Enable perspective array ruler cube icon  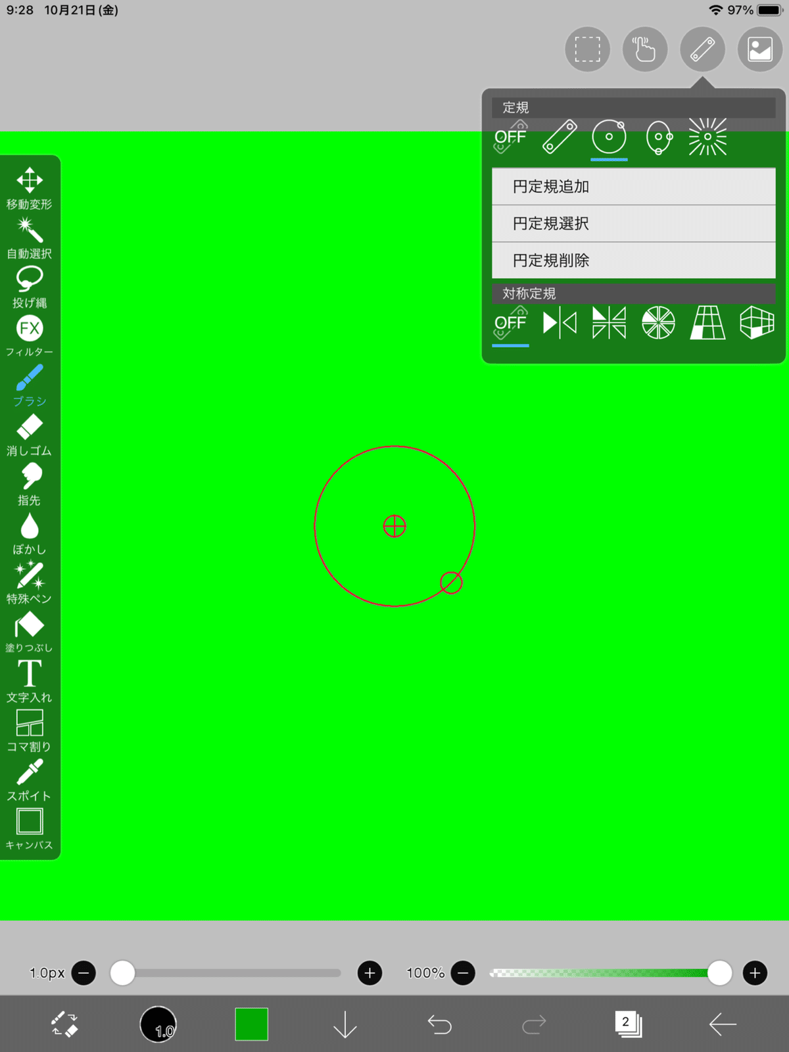[x=757, y=323]
